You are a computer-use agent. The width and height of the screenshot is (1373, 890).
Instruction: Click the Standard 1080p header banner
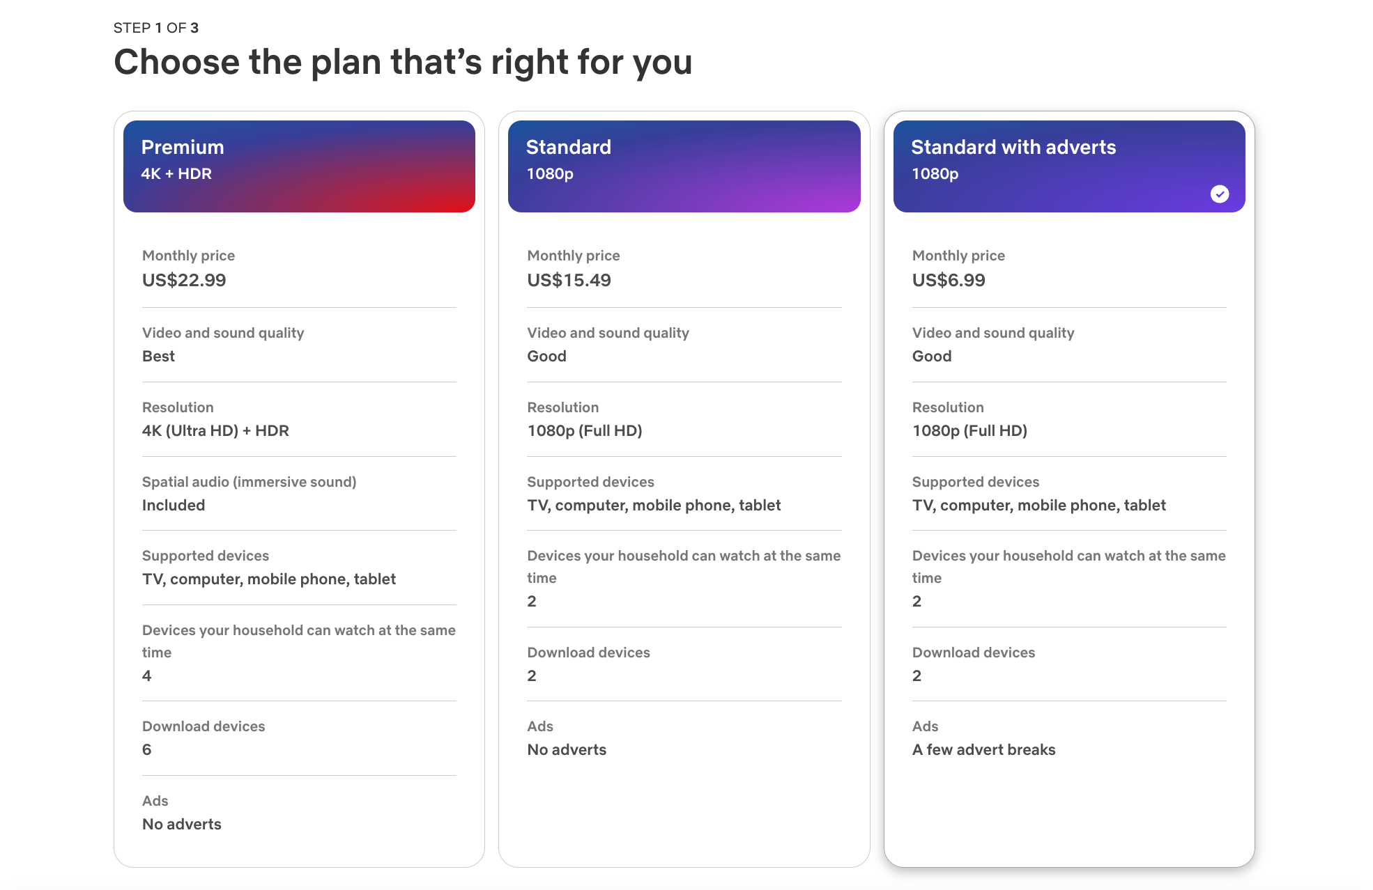tap(683, 166)
